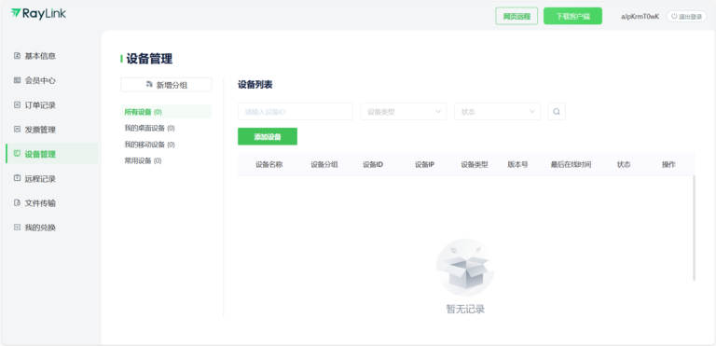Click the 暂无记录 text
This screenshot has height=346, width=716.
(465, 310)
